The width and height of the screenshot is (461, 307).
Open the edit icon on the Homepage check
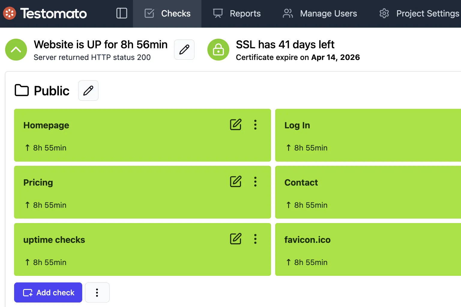point(236,124)
